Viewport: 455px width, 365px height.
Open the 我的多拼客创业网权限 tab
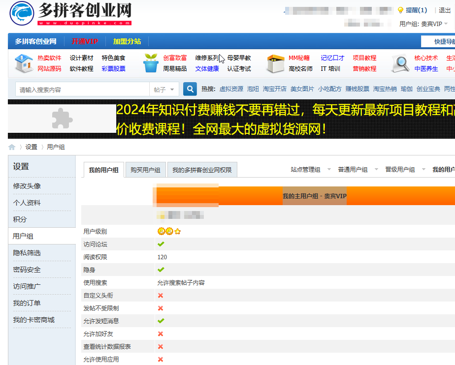[x=202, y=170]
